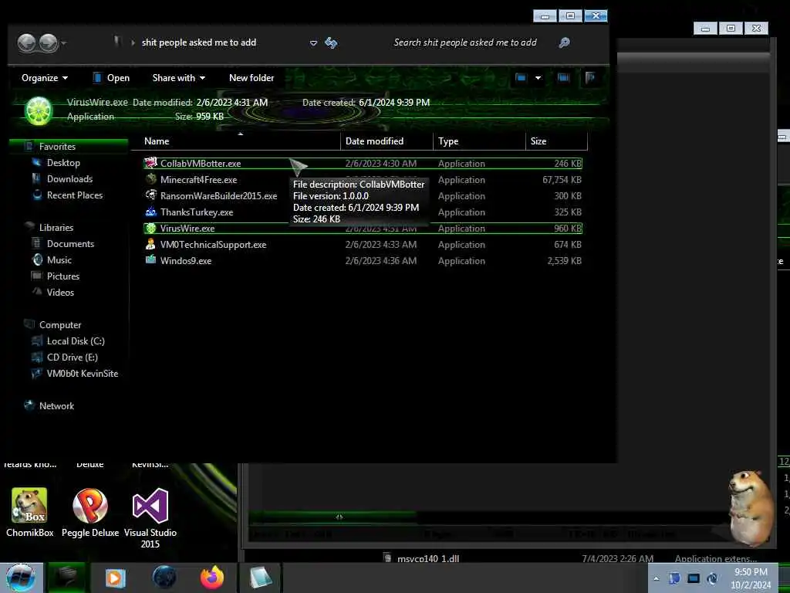Collapse the Favorites group
The width and height of the screenshot is (790, 593).
[57, 147]
